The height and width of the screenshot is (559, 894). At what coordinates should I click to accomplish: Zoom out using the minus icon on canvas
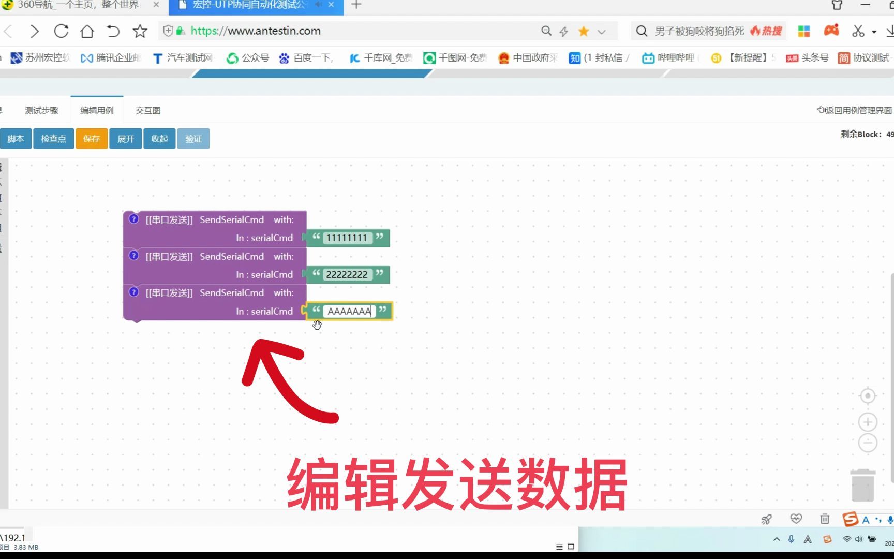click(868, 443)
